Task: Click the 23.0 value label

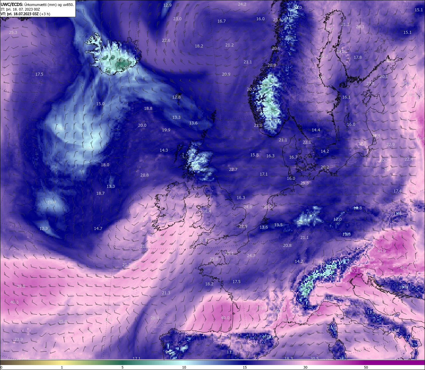Action: [177, 19]
